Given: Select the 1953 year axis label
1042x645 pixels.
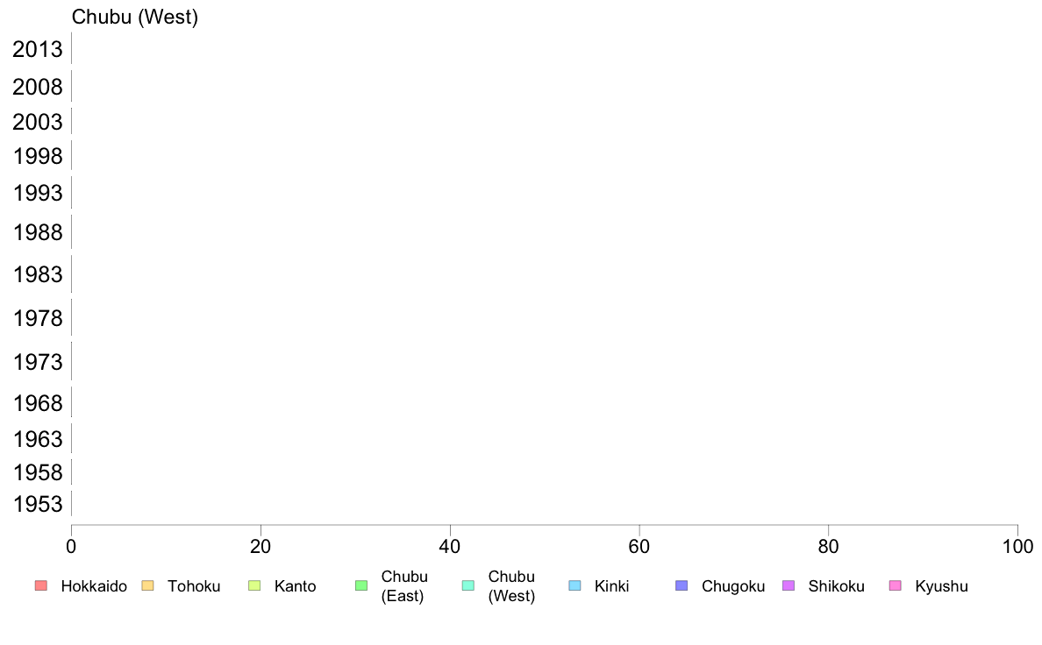Looking at the screenshot, I should (x=37, y=504).
